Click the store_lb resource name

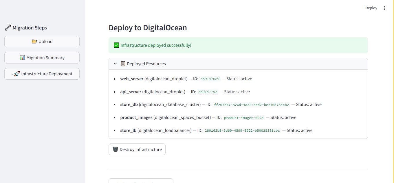(x=128, y=130)
